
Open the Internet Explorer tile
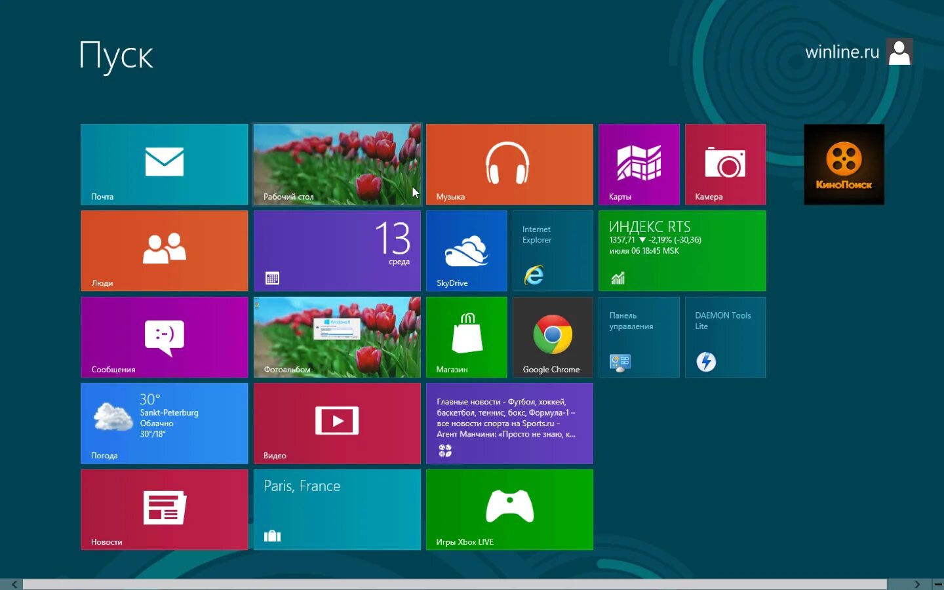(553, 250)
